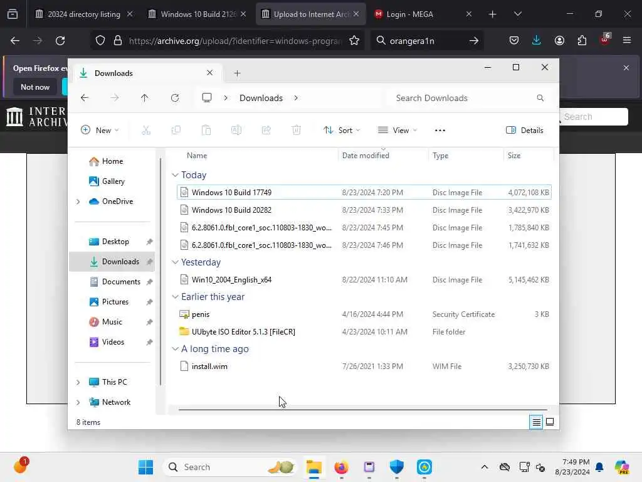Click the Rename toolbar icon
Image resolution: width=642 pixels, height=482 pixels.
(x=236, y=131)
